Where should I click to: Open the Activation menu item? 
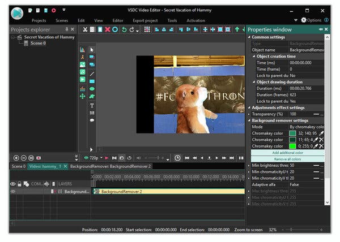[x=195, y=20]
